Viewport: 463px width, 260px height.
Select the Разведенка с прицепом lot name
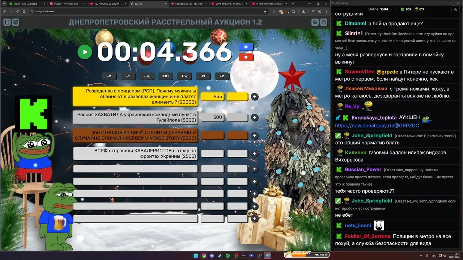[135, 97]
